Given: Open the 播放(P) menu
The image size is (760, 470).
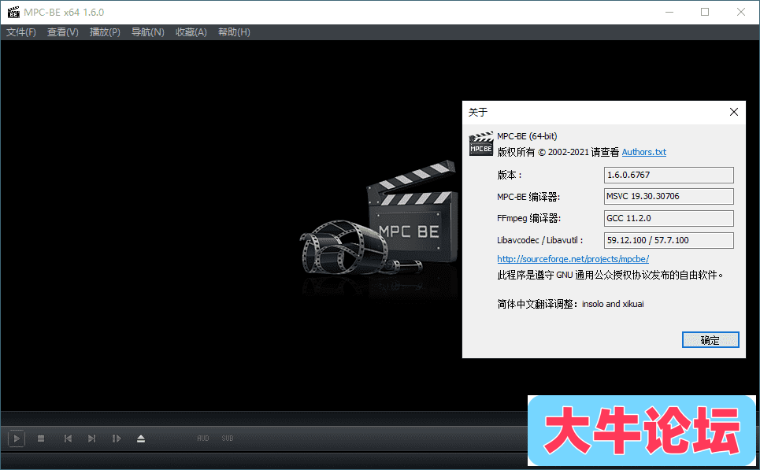Looking at the screenshot, I should coord(105,32).
